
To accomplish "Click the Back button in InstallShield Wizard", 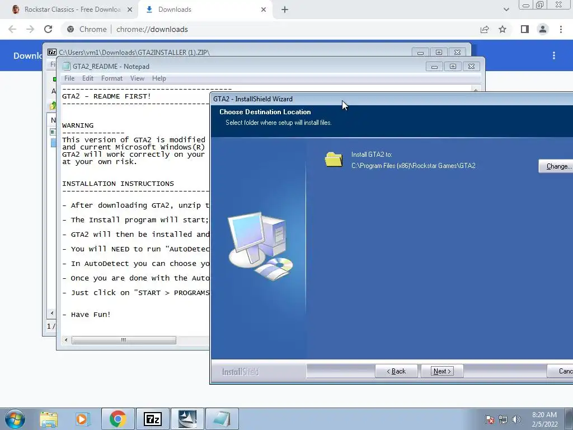I will [396, 371].
